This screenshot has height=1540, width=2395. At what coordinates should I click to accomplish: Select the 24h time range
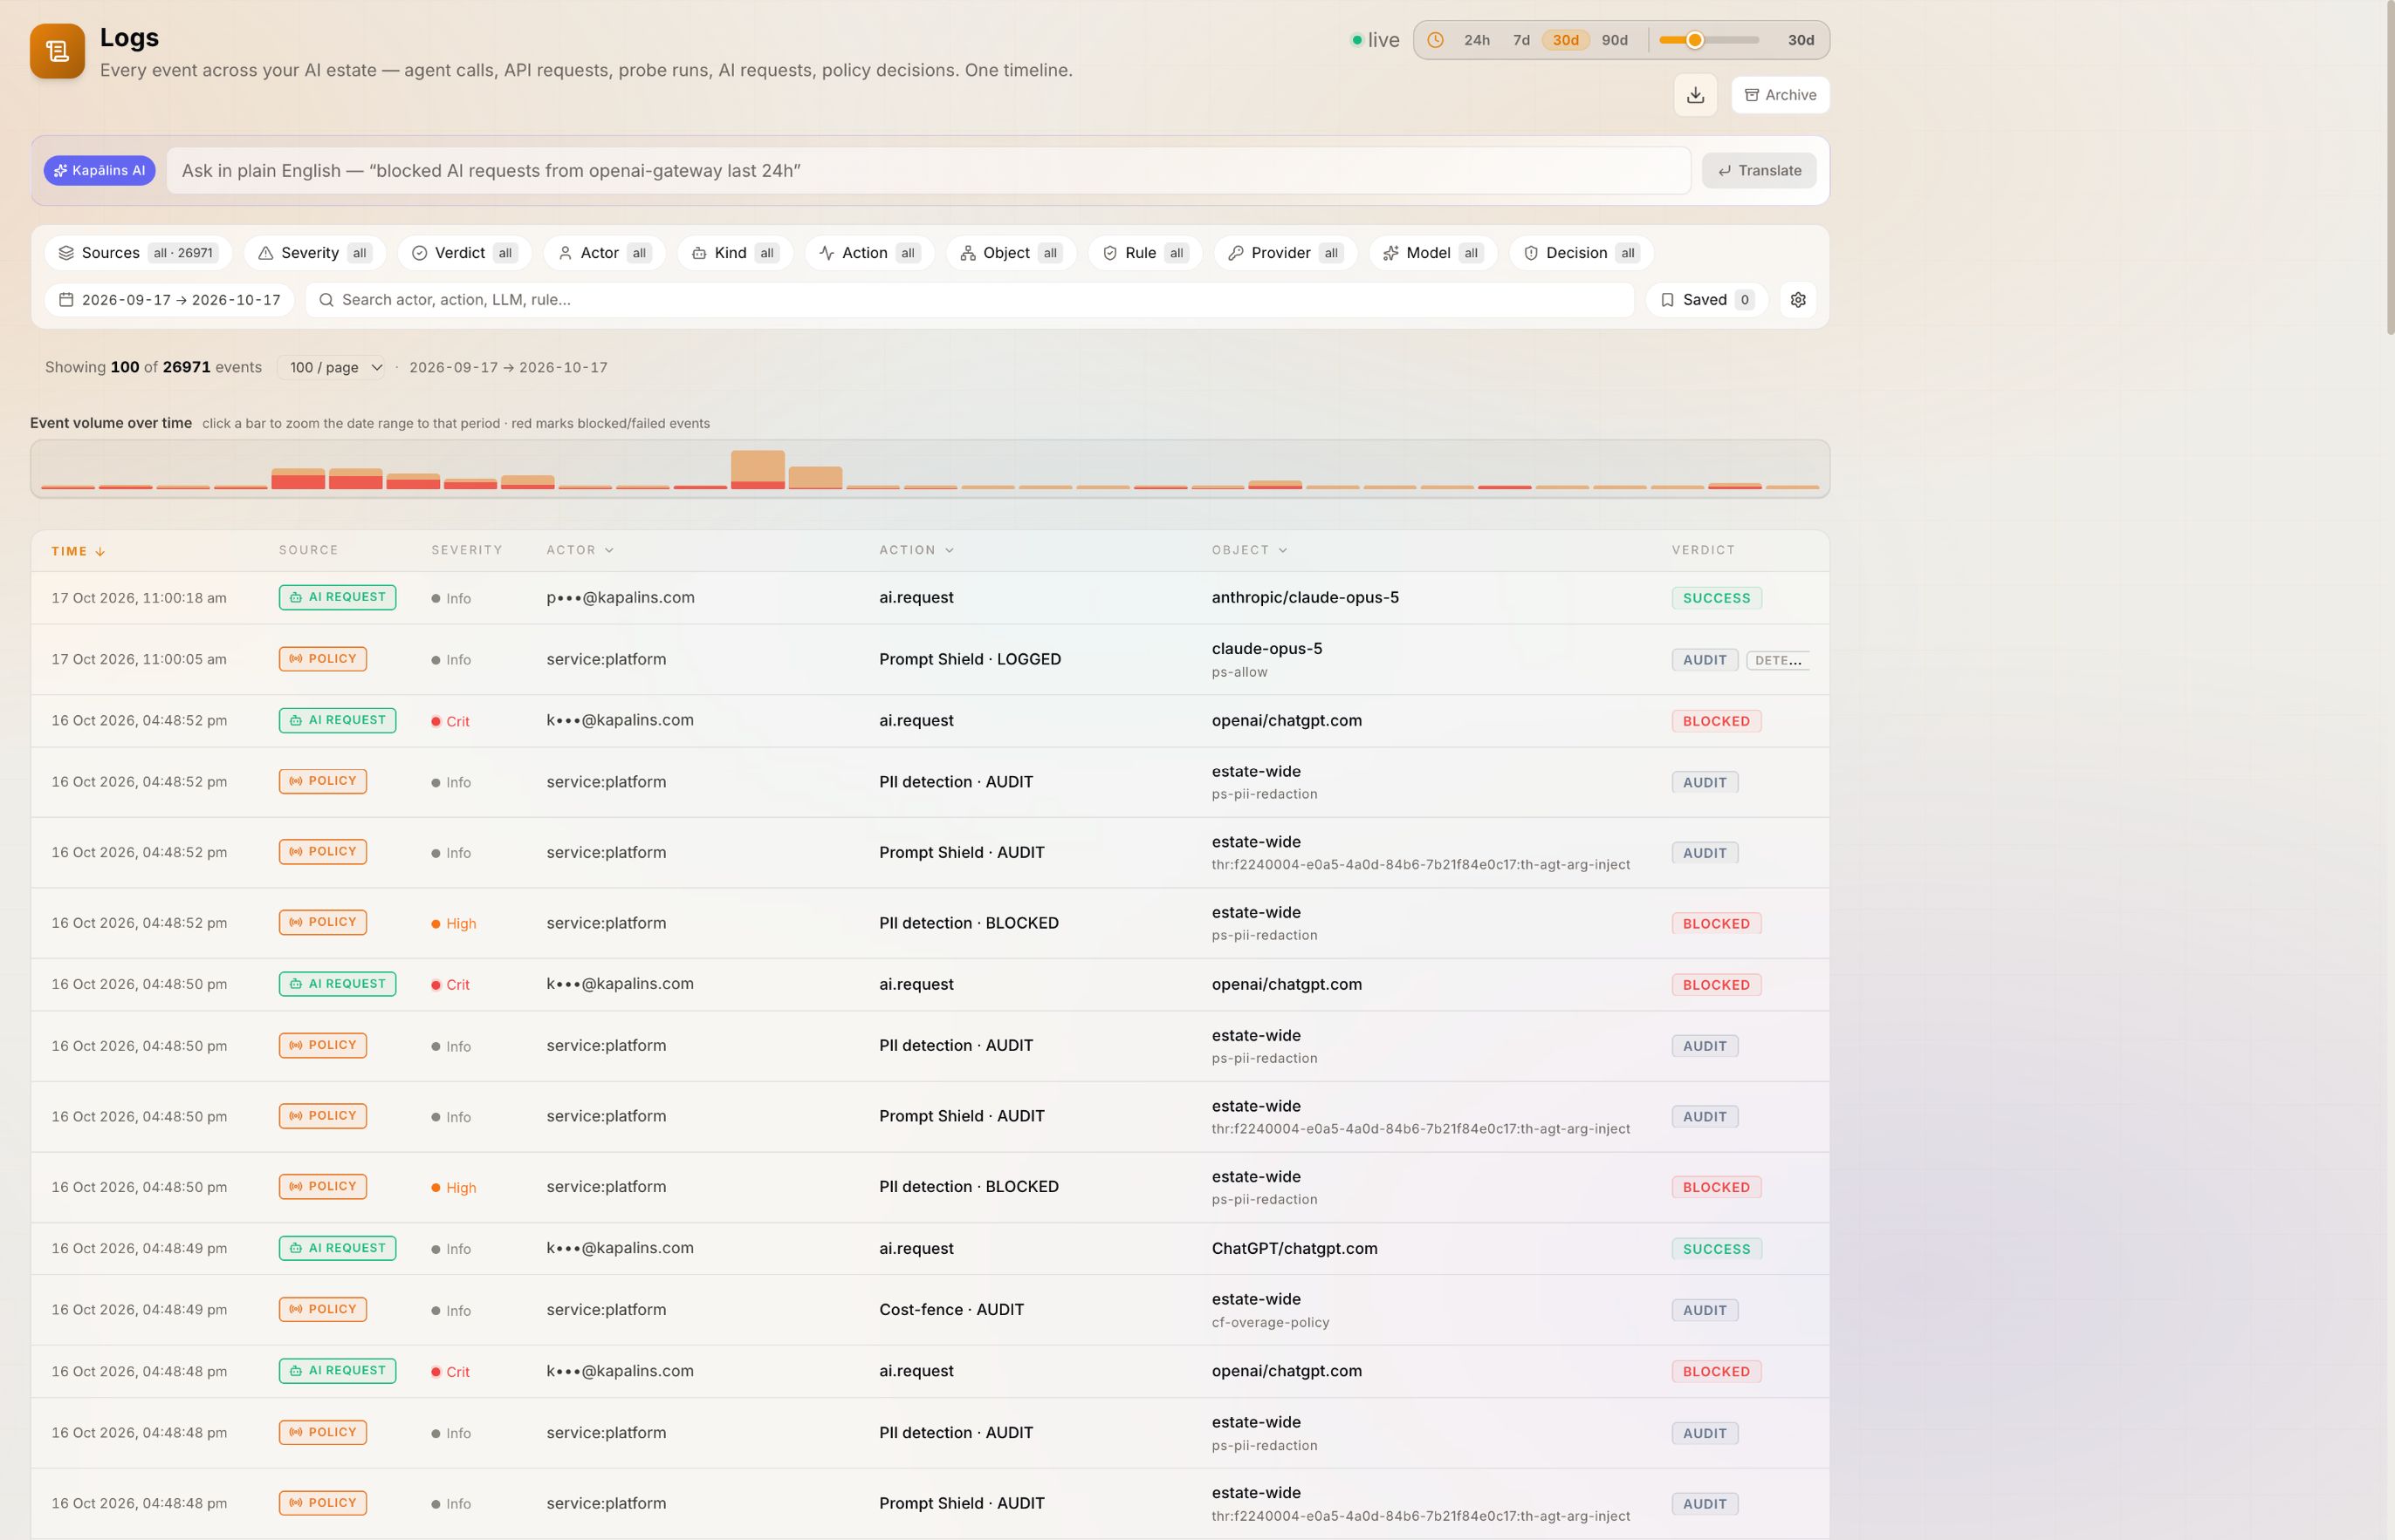tap(1476, 40)
